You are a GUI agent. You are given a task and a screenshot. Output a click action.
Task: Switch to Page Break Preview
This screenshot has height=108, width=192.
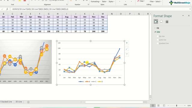point(164,105)
